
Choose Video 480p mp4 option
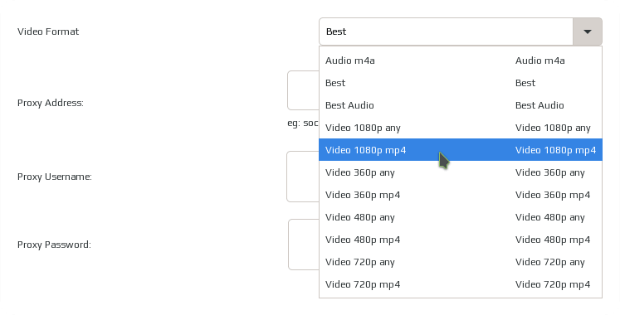(x=461, y=240)
